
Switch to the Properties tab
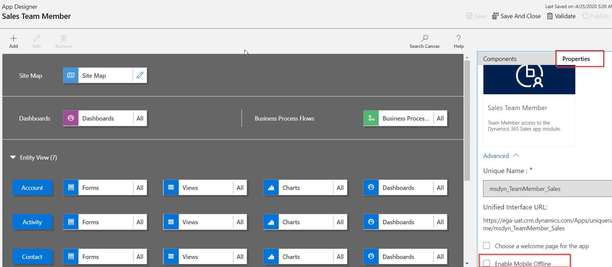pyautogui.click(x=576, y=59)
